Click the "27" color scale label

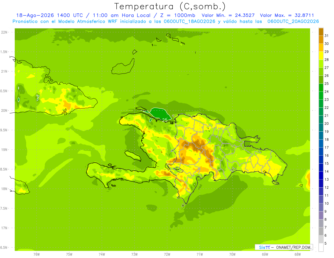(x=327, y=68)
